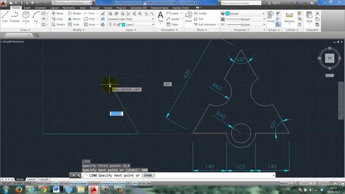Expand the Properties panel
This screenshot has width=345, height=194.
tap(241, 30)
